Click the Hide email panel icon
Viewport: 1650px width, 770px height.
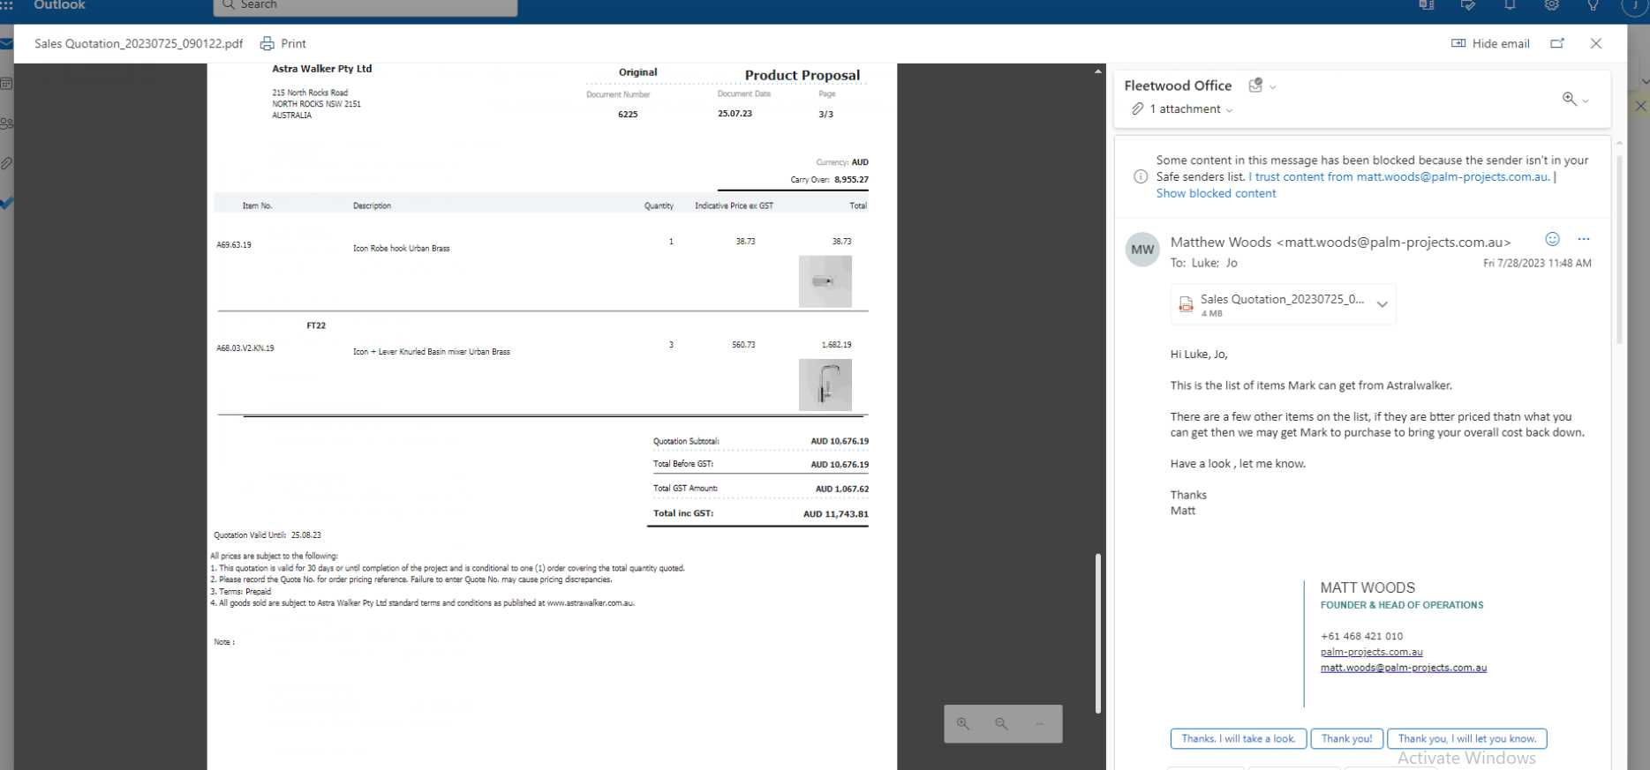point(1458,43)
